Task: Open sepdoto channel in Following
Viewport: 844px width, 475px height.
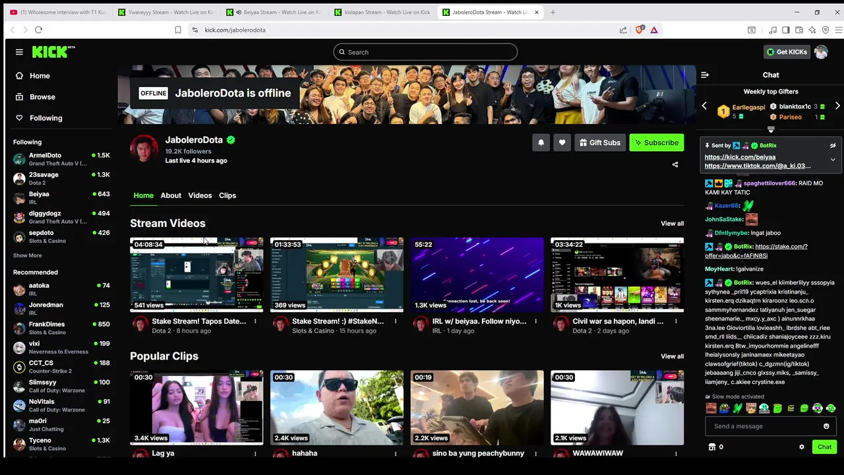Action: point(61,236)
